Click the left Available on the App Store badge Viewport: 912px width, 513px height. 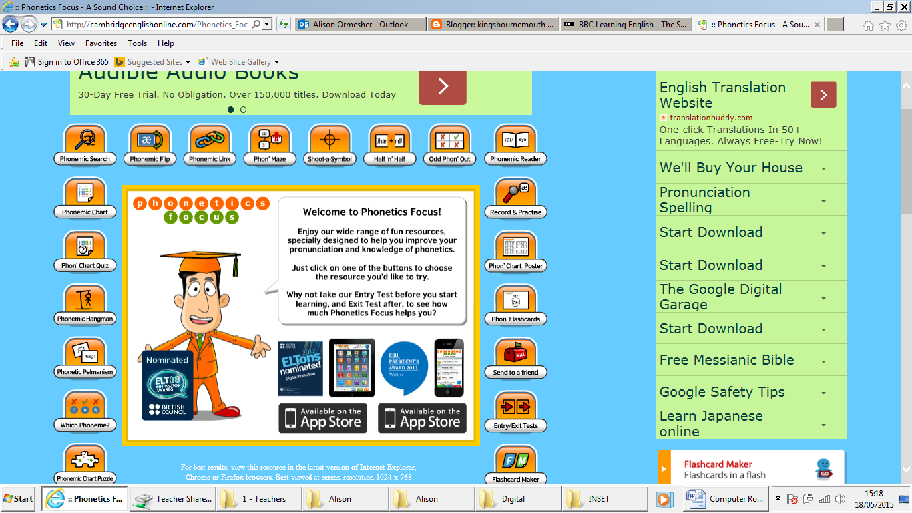pyautogui.click(x=323, y=418)
